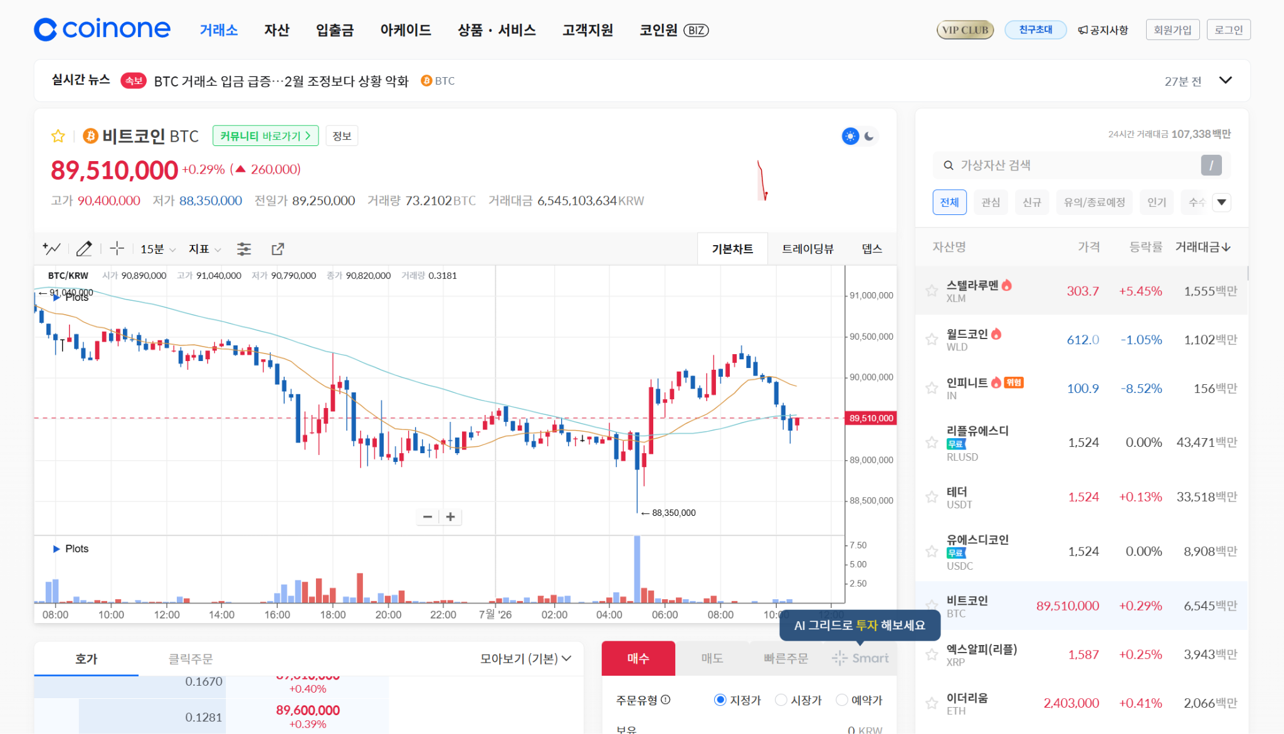Open chart type line tool icon

(51, 249)
